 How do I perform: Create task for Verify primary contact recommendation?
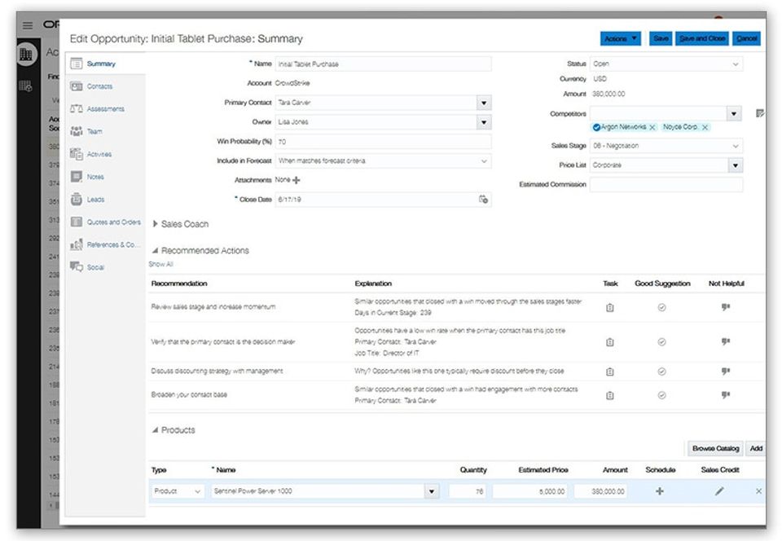pos(609,342)
